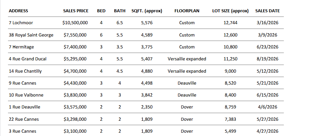Image resolution: width=328 pixels, height=136 pixels.
Task: Select the SALES DATE column header
Action: 267,11
